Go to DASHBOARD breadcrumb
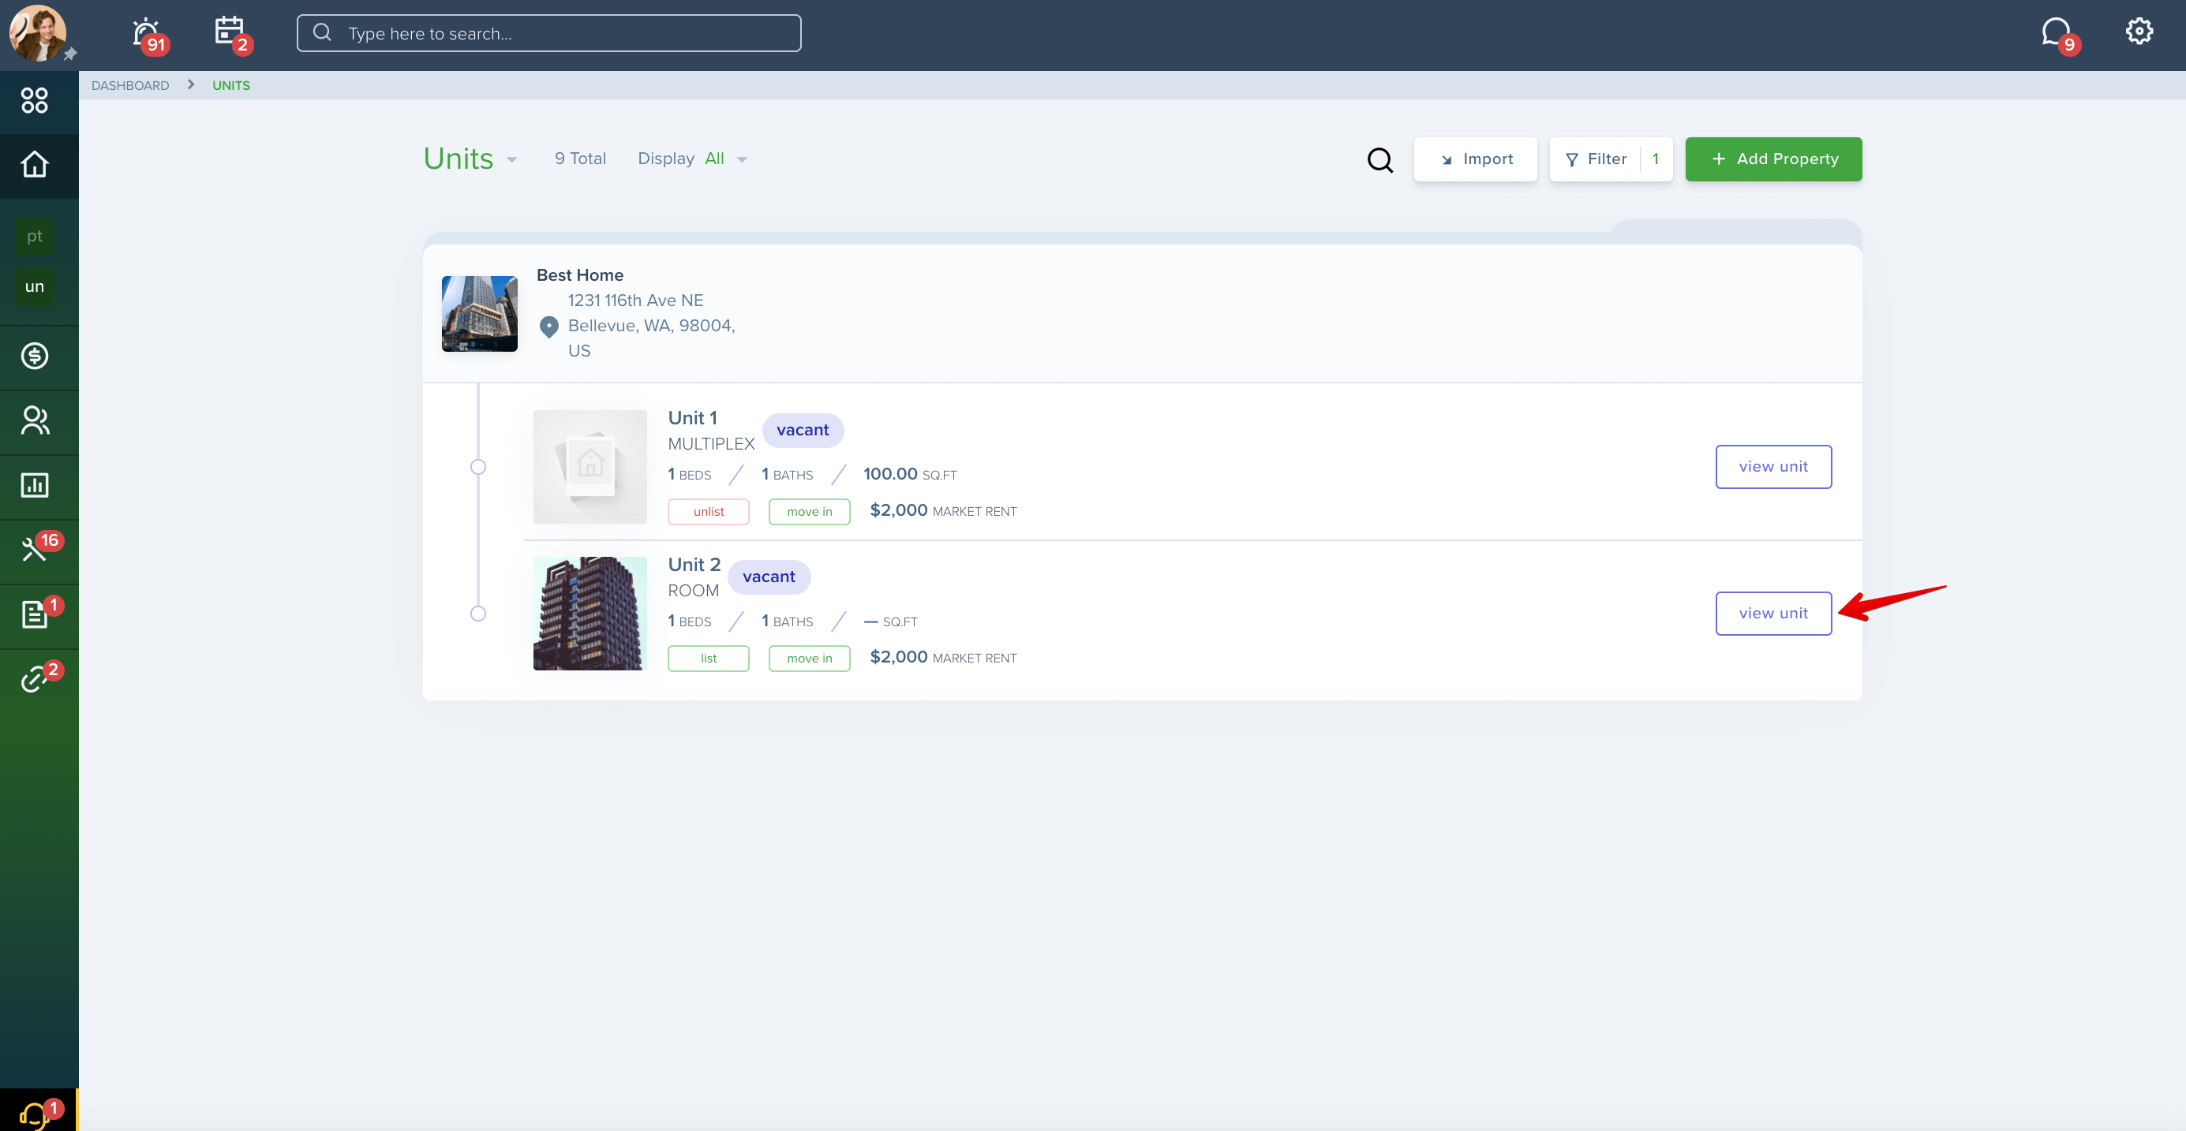Screen dimensions: 2186x1131 coord(130,86)
